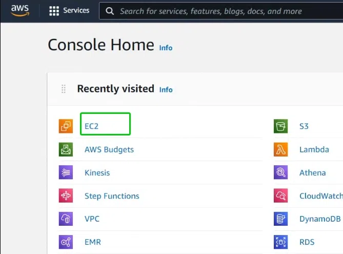
Task: Click the EMR service icon
Action: pos(66,242)
